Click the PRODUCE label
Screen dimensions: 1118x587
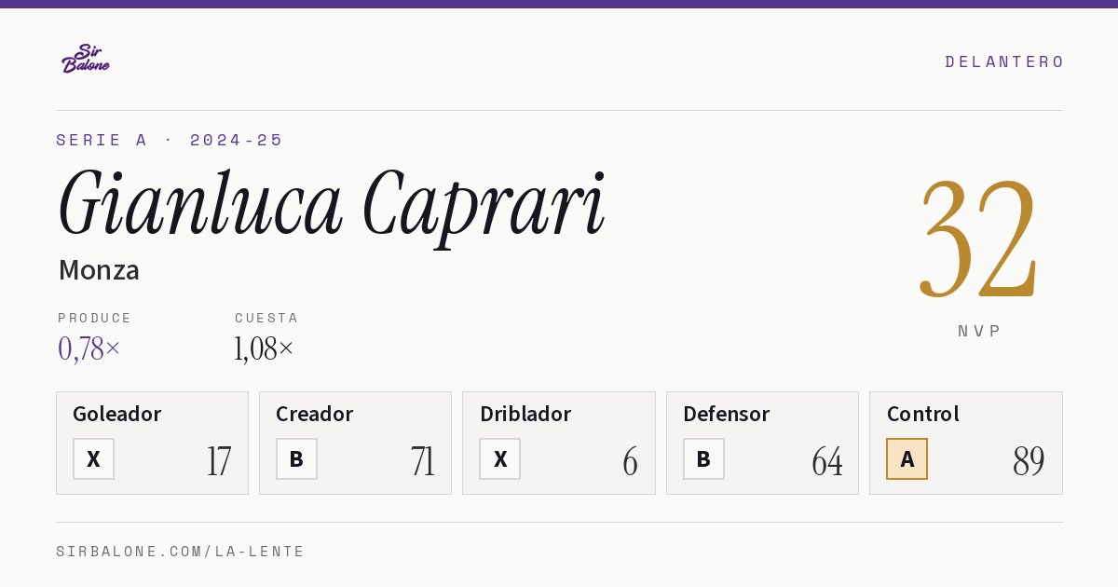tap(95, 318)
